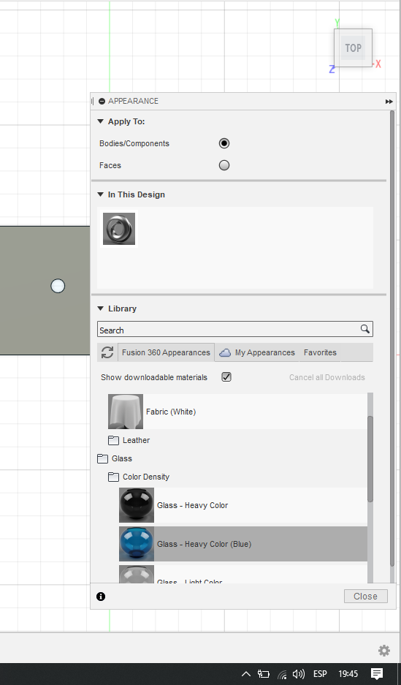Click the 19:45 clock on the taskbar
401x685 pixels.
point(348,673)
